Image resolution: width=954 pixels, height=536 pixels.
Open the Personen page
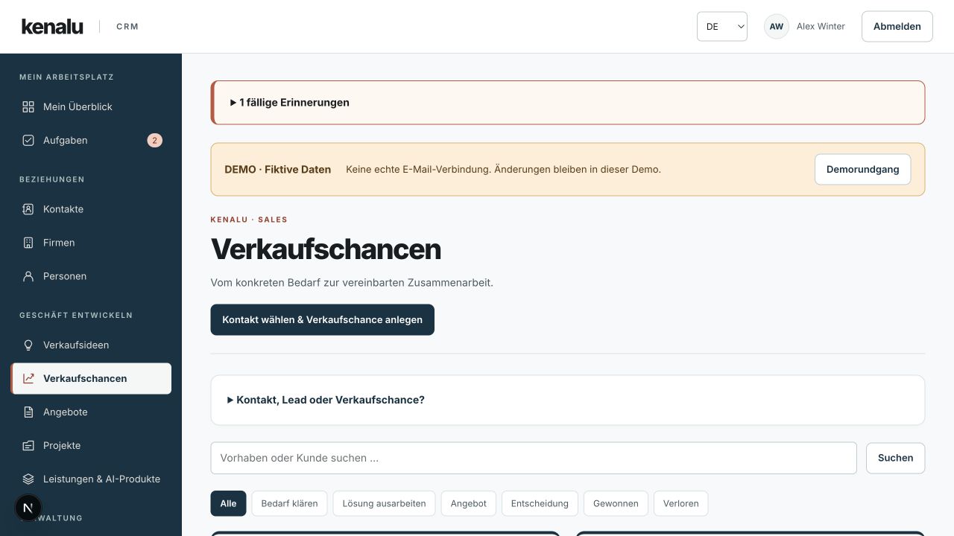click(x=91, y=276)
